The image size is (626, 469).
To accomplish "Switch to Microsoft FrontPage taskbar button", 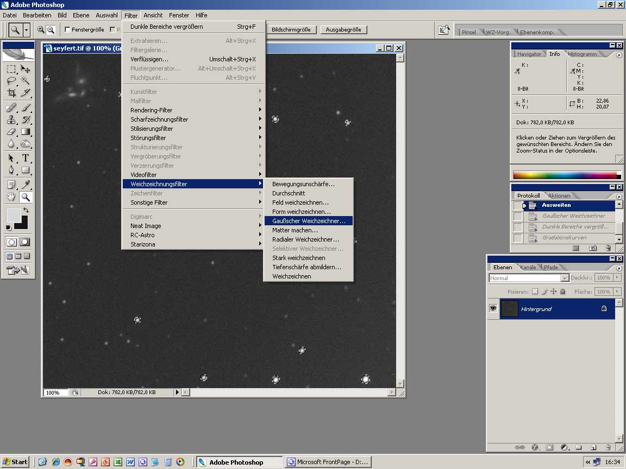I will pyautogui.click(x=328, y=462).
